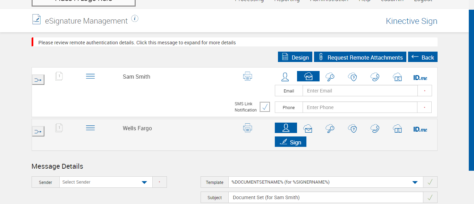Click the Enter Phone field for Sam Smith

tap(360, 107)
